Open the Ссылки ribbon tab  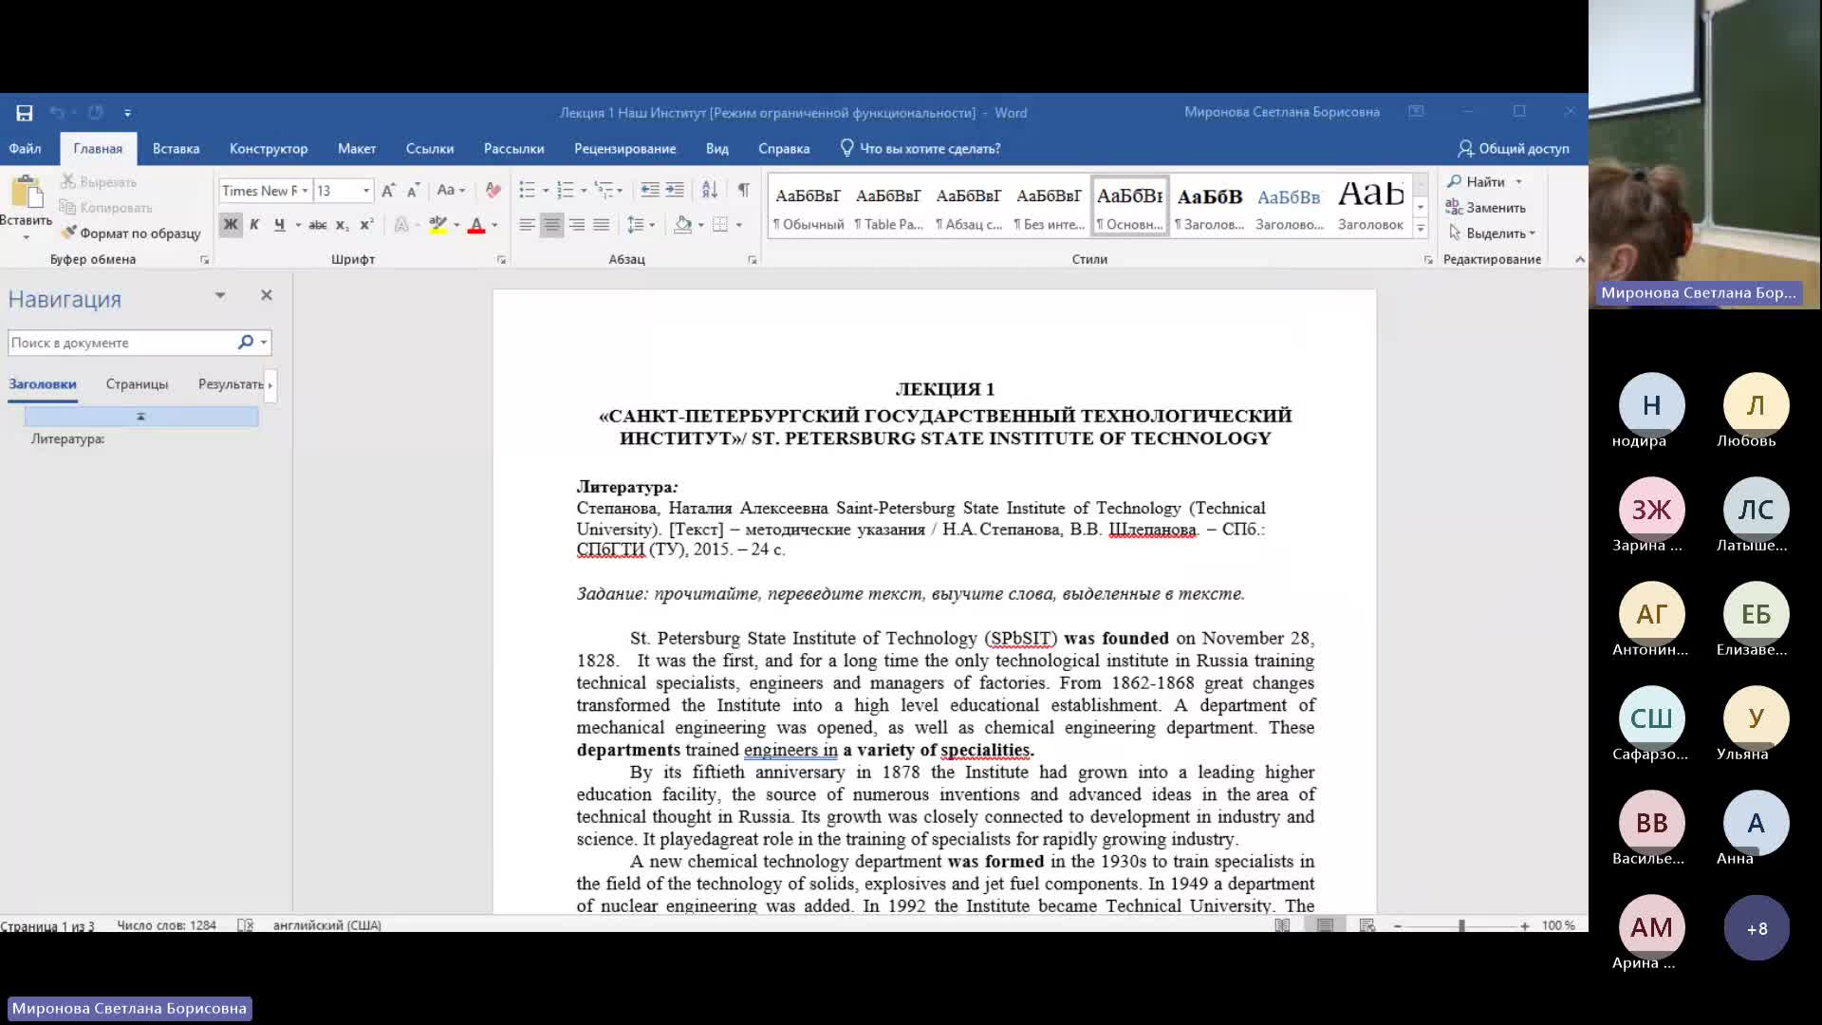pos(430,149)
